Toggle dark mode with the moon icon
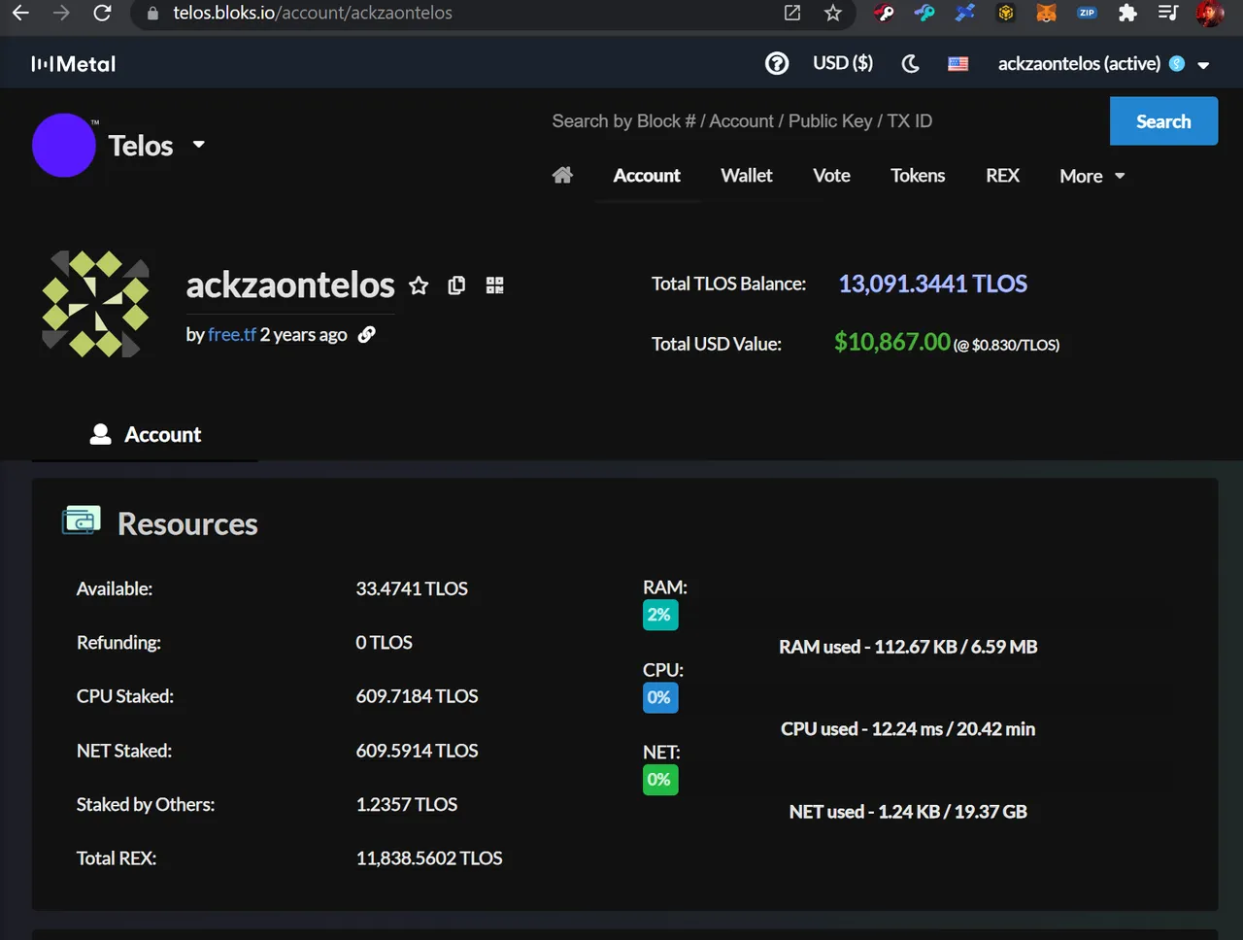 coord(910,63)
